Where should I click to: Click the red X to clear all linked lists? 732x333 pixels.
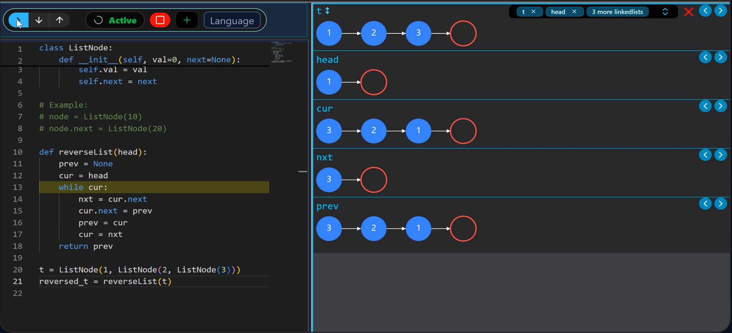coord(689,12)
